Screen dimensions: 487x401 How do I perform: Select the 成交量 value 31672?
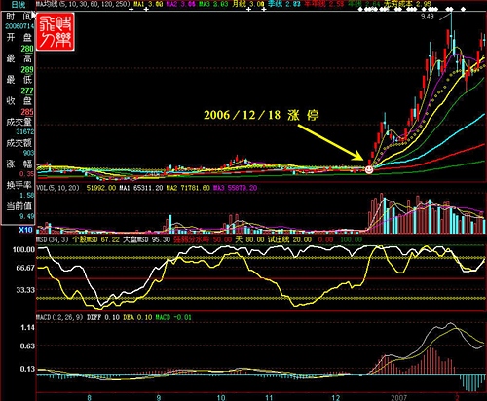pyautogui.click(x=25, y=132)
